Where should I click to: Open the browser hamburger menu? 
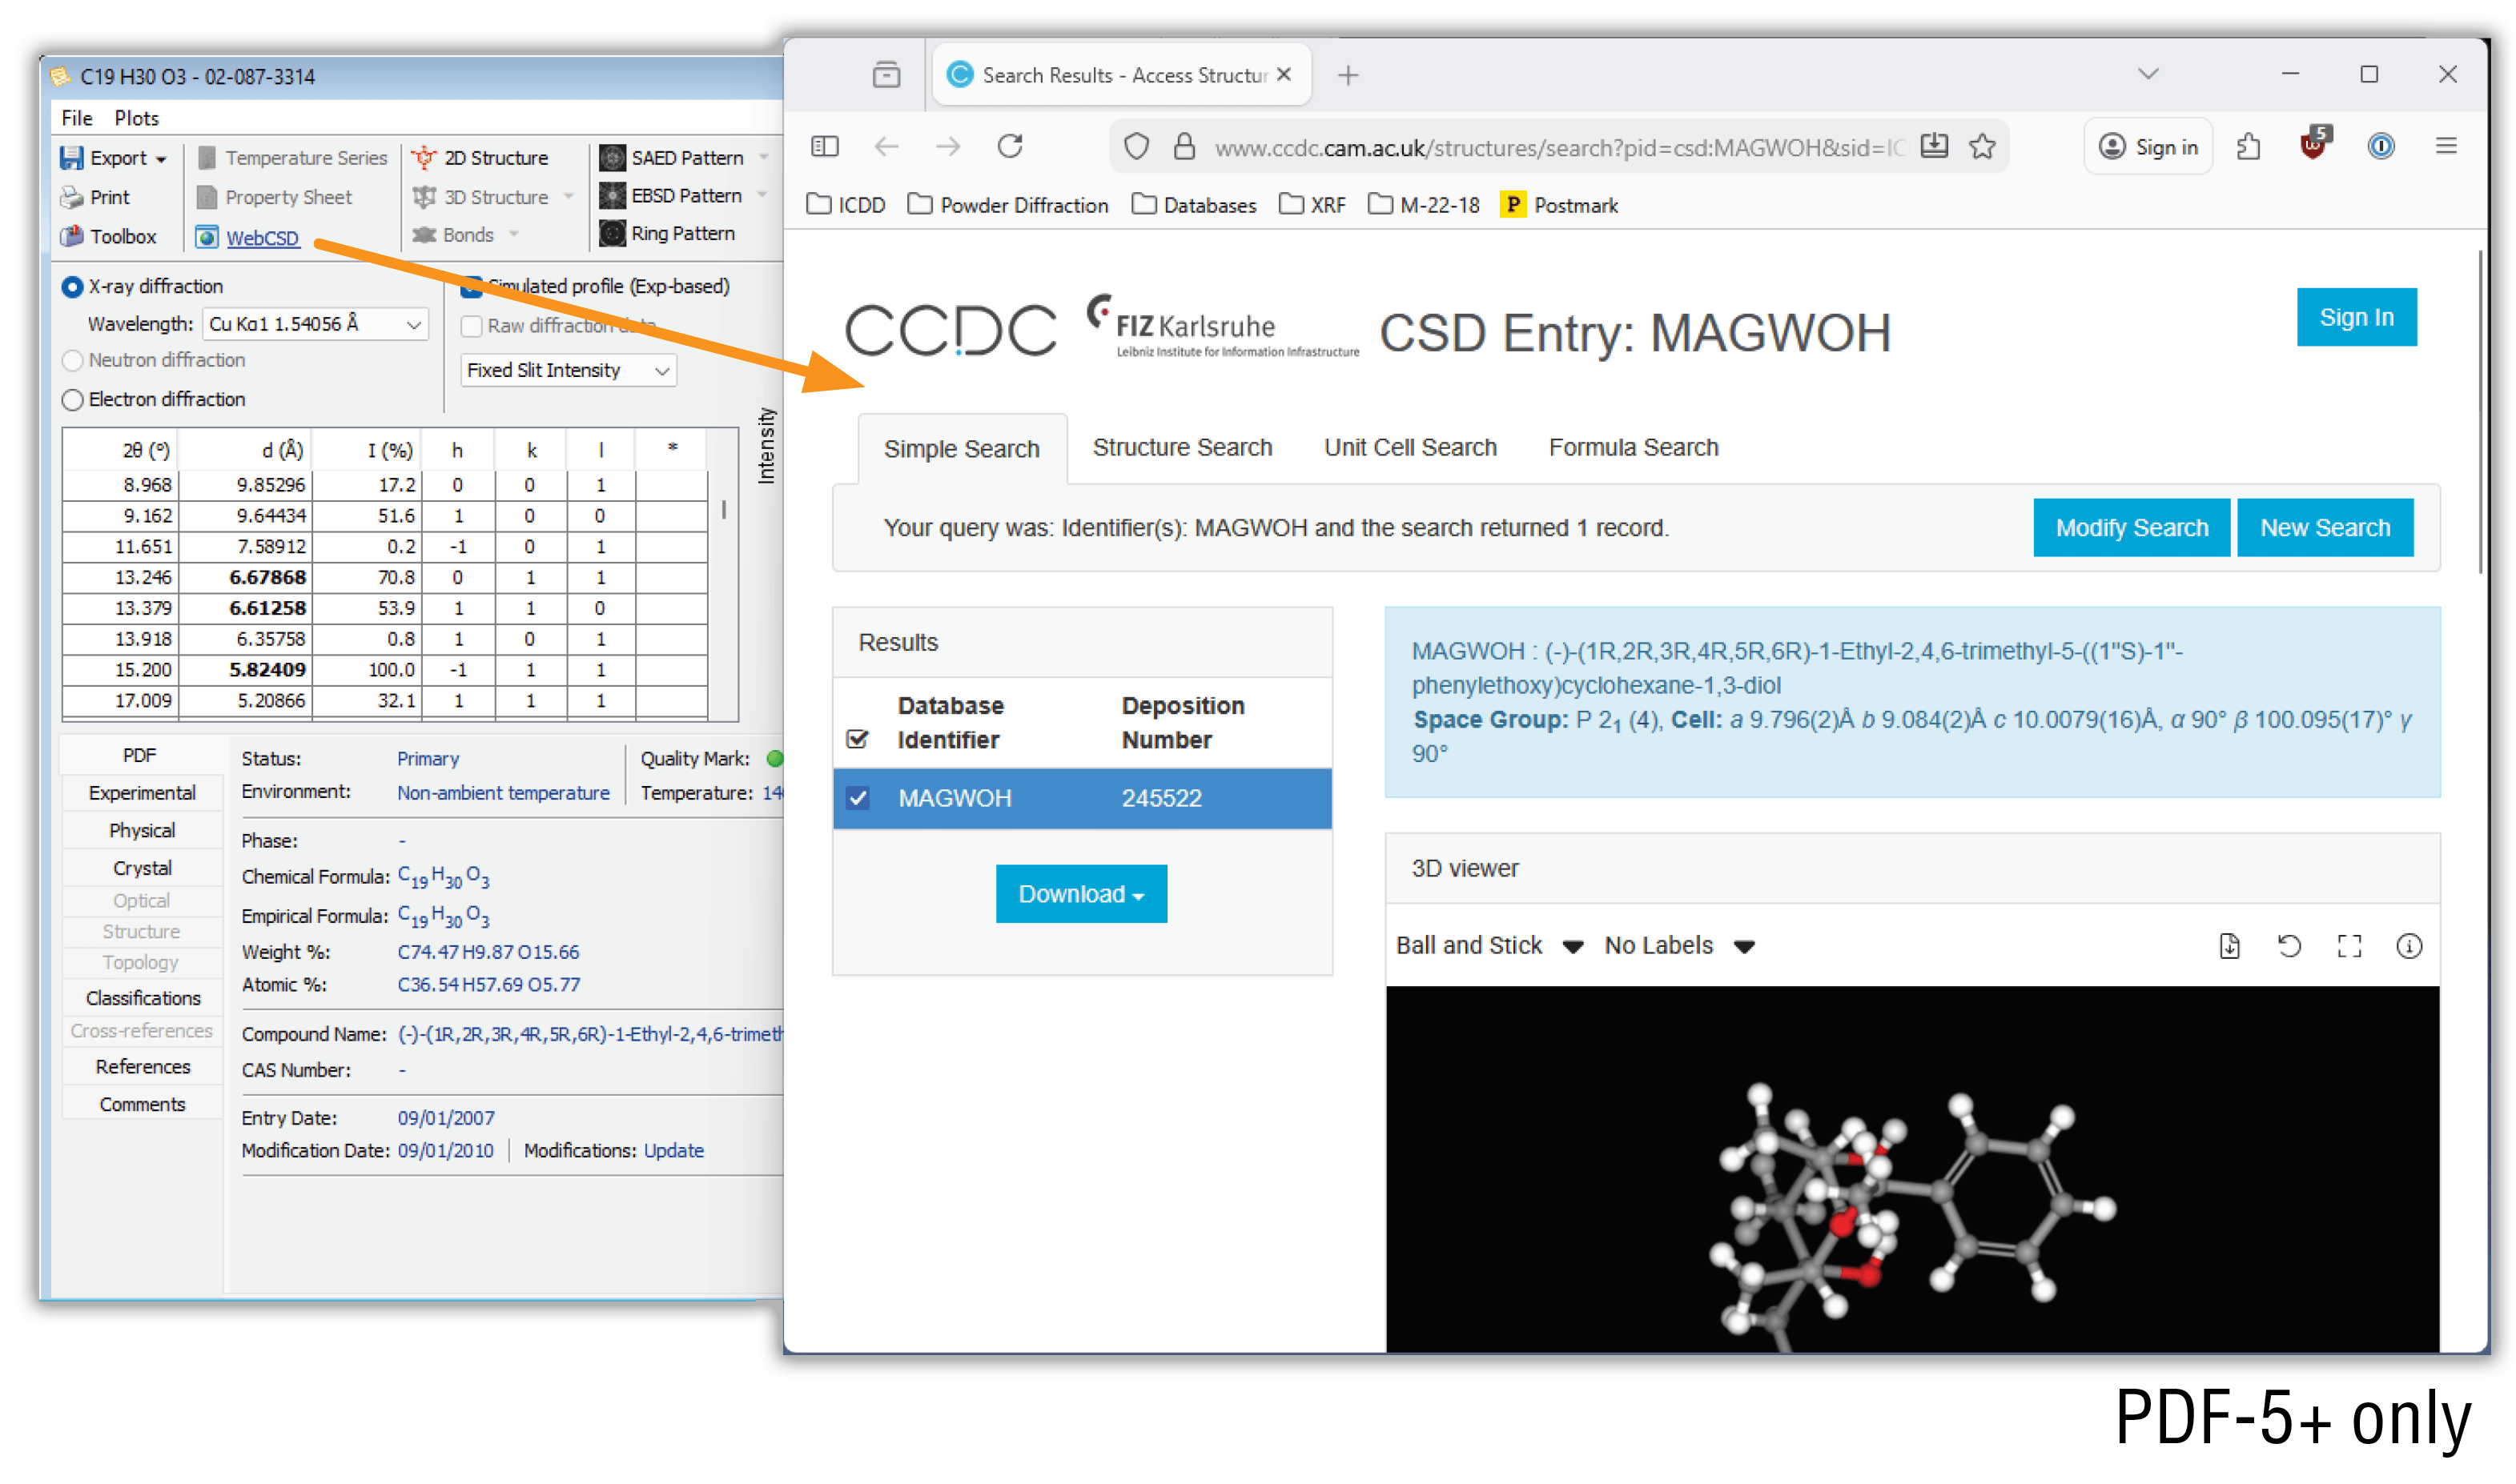(2445, 147)
